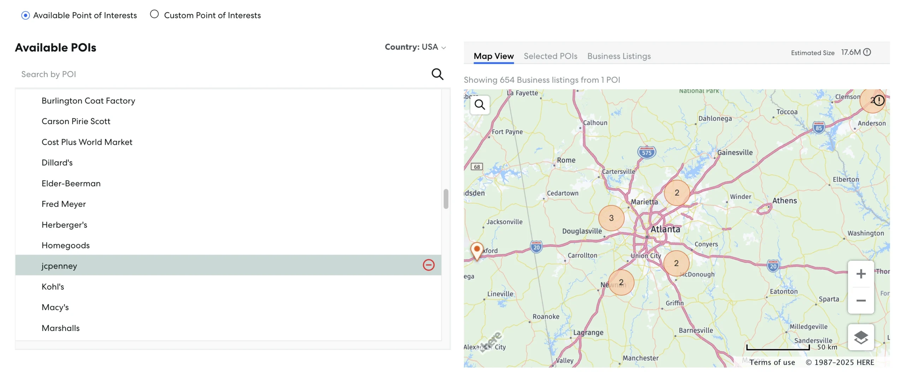The height and width of the screenshot is (375, 904).
Task: Open the Business Listings tab
Action: 619,56
